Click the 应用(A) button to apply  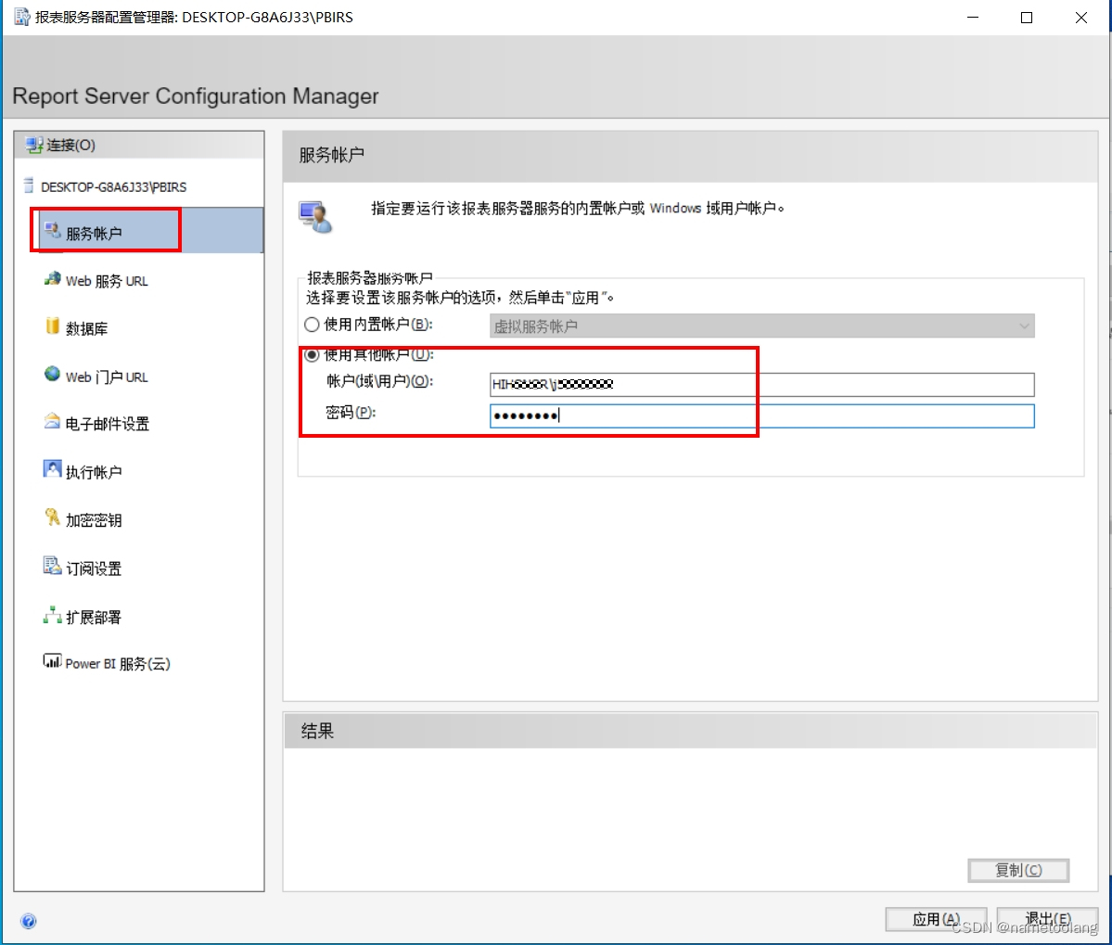935,918
